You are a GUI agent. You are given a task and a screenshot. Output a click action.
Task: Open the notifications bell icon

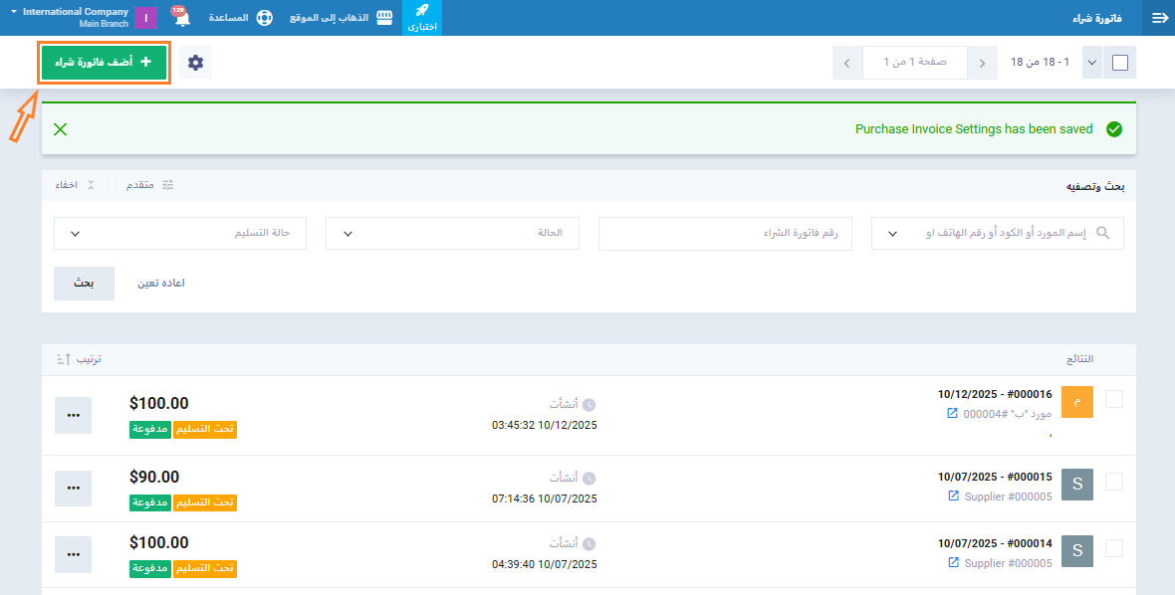point(181,19)
